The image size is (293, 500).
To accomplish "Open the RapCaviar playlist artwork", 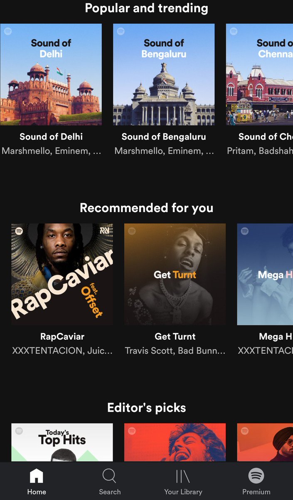I will [x=62, y=274].
